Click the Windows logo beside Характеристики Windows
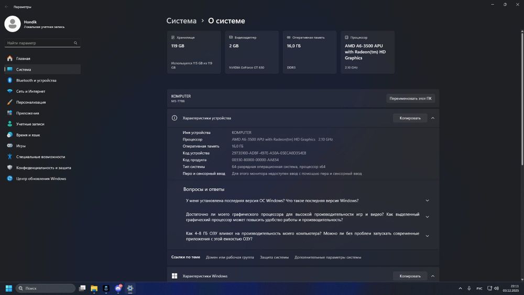The width and height of the screenshot is (524, 295). coord(174,276)
